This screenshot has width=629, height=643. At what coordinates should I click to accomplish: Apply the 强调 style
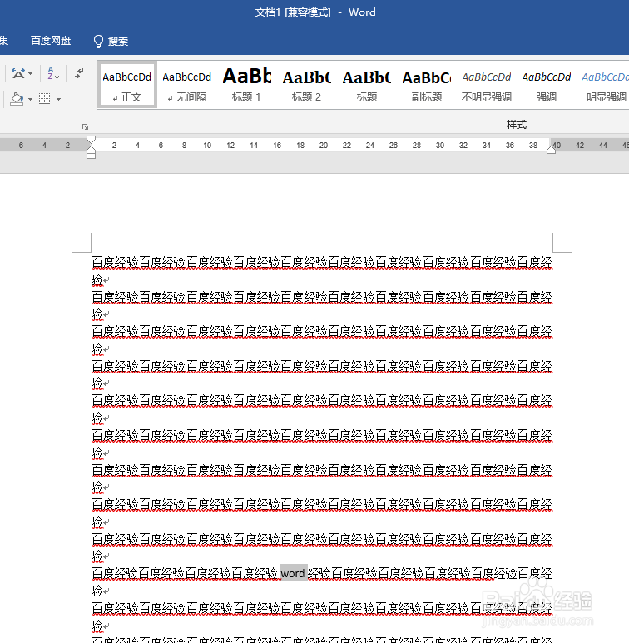pyautogui.click(x=546, y=86)
